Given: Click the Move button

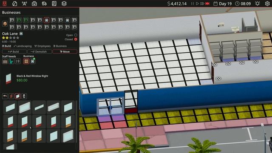Looking at the screenshot, I should [65, 51].
